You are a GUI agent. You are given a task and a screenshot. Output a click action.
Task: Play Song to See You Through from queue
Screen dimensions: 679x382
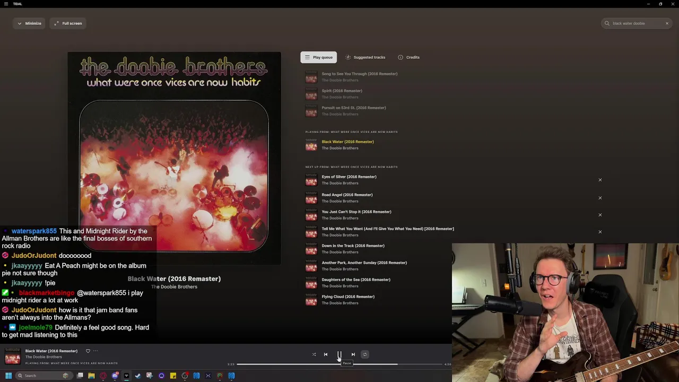pyautogui.click(x=359, y=74)
